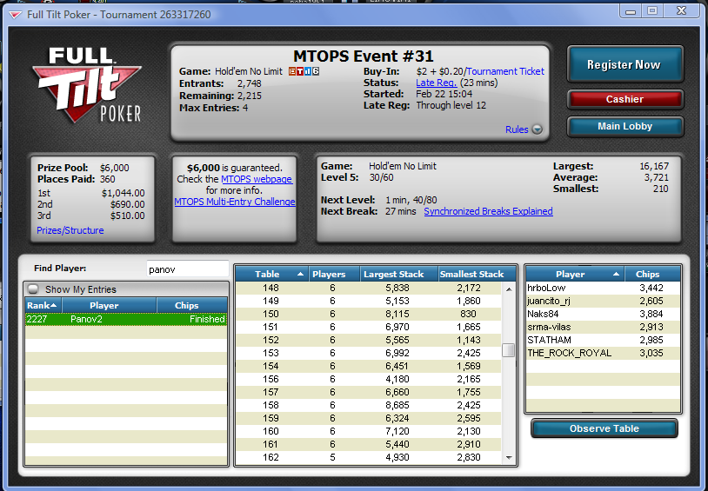Screen dimensions: 708x491
Task: Sort tables by Players column header
Action: point(334,274)
